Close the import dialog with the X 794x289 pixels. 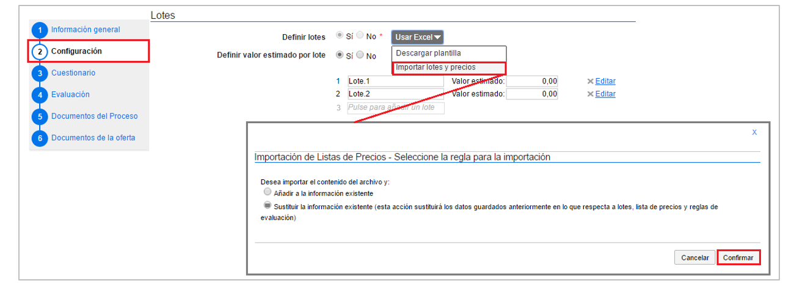coord(754,132)
